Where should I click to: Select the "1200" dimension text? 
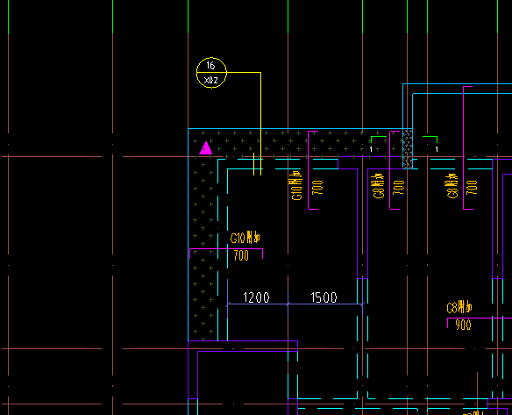[x=256, y=297]
